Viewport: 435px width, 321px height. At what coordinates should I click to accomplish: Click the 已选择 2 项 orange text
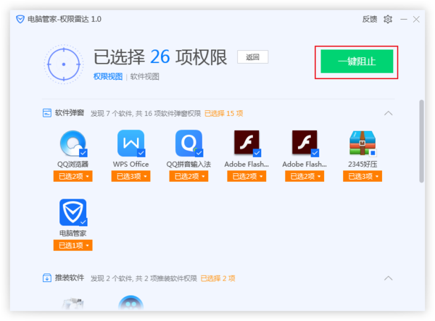[217, 278]
